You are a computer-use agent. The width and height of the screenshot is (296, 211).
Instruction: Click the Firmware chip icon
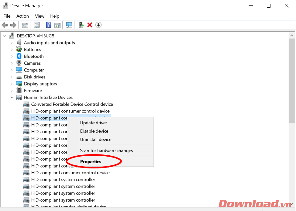tap(19, 91)
